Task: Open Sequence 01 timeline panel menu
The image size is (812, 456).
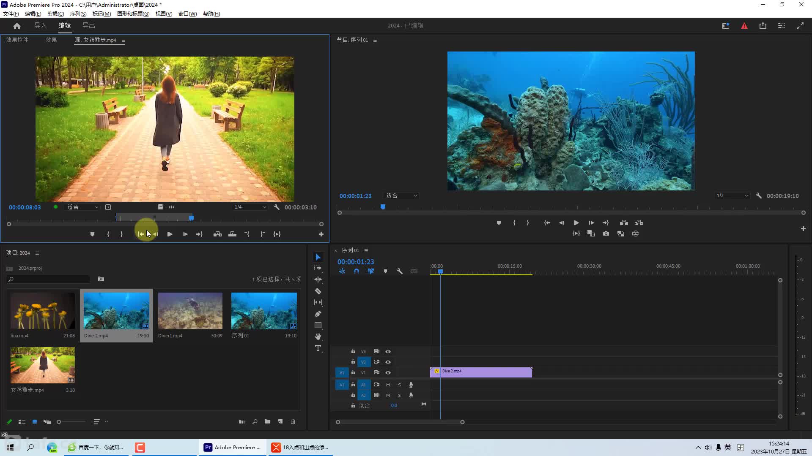Action: coord(366,250)
